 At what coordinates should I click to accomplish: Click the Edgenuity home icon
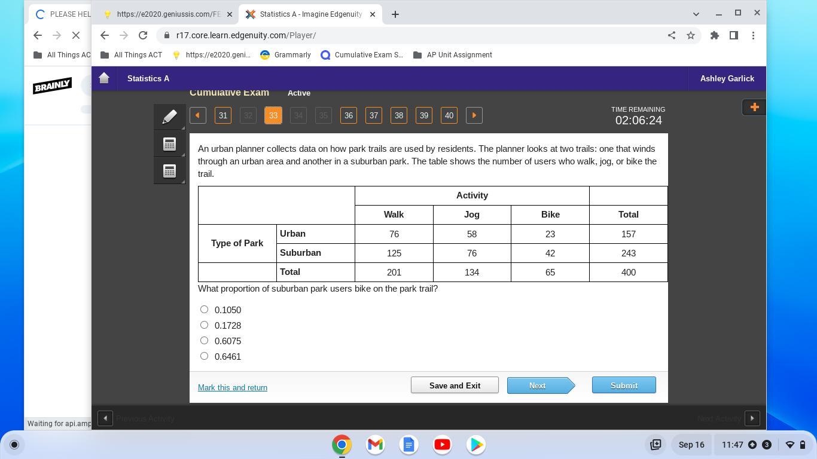[x=104, y=78]
